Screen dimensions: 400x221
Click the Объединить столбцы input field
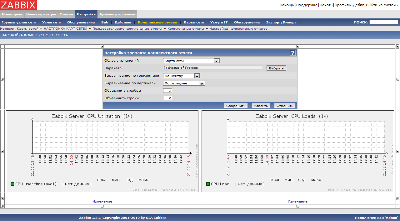[x=167, y=91]
